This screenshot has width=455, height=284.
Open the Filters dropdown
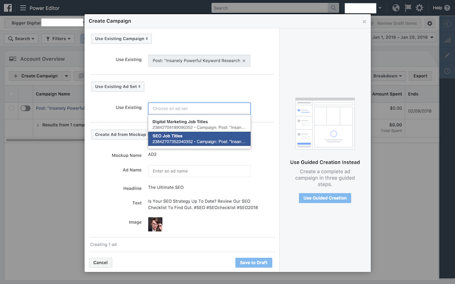click(58, 39)
